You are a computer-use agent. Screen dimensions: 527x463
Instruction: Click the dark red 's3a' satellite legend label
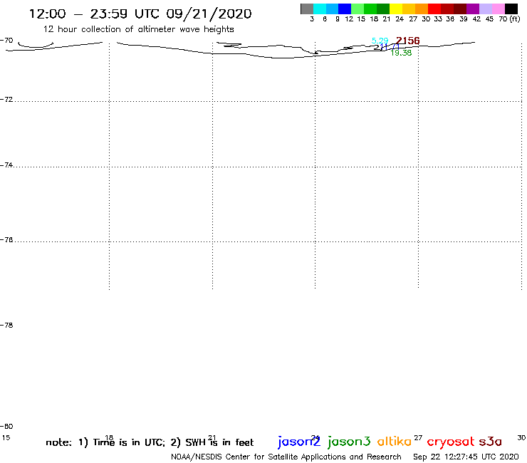[x=491, y=442]
